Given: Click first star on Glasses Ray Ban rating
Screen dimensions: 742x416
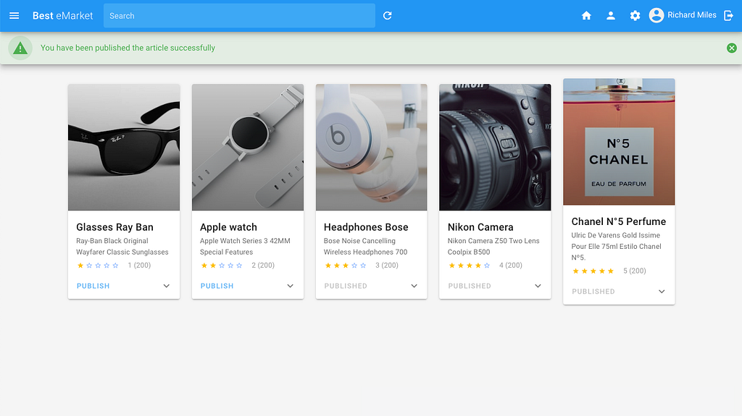Looking at the screenshot, I should (x=80, y=266).
